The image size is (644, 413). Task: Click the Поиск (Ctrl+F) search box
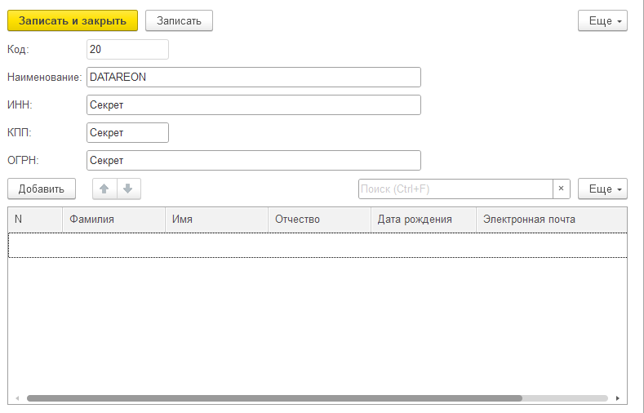click(455, 189)
